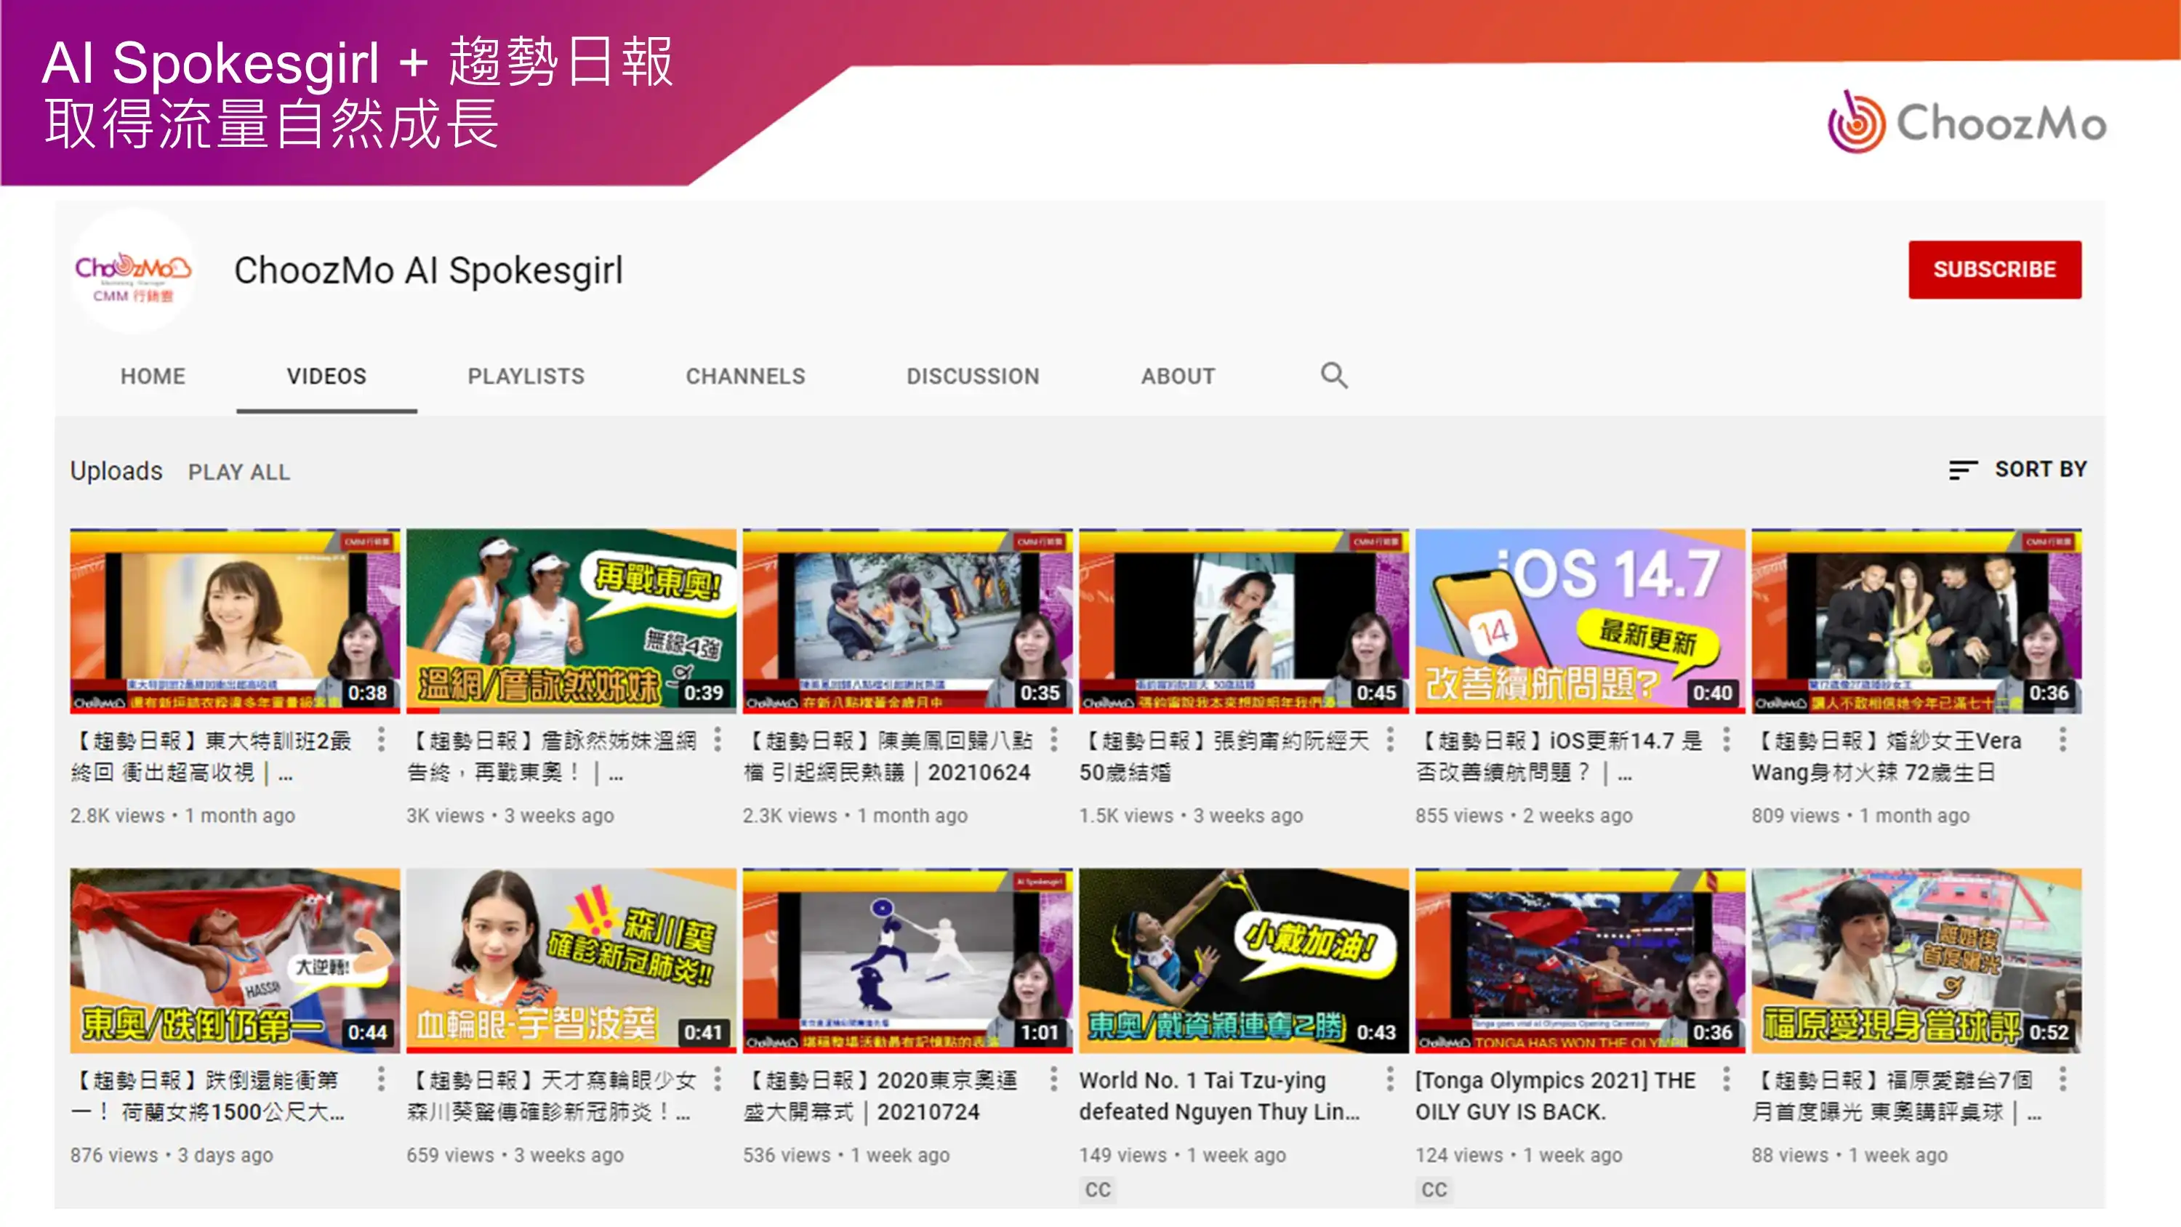The width and height of the screenshot is (2181, 1227).
Task: Click the Home tab
Action: point(153,376)
